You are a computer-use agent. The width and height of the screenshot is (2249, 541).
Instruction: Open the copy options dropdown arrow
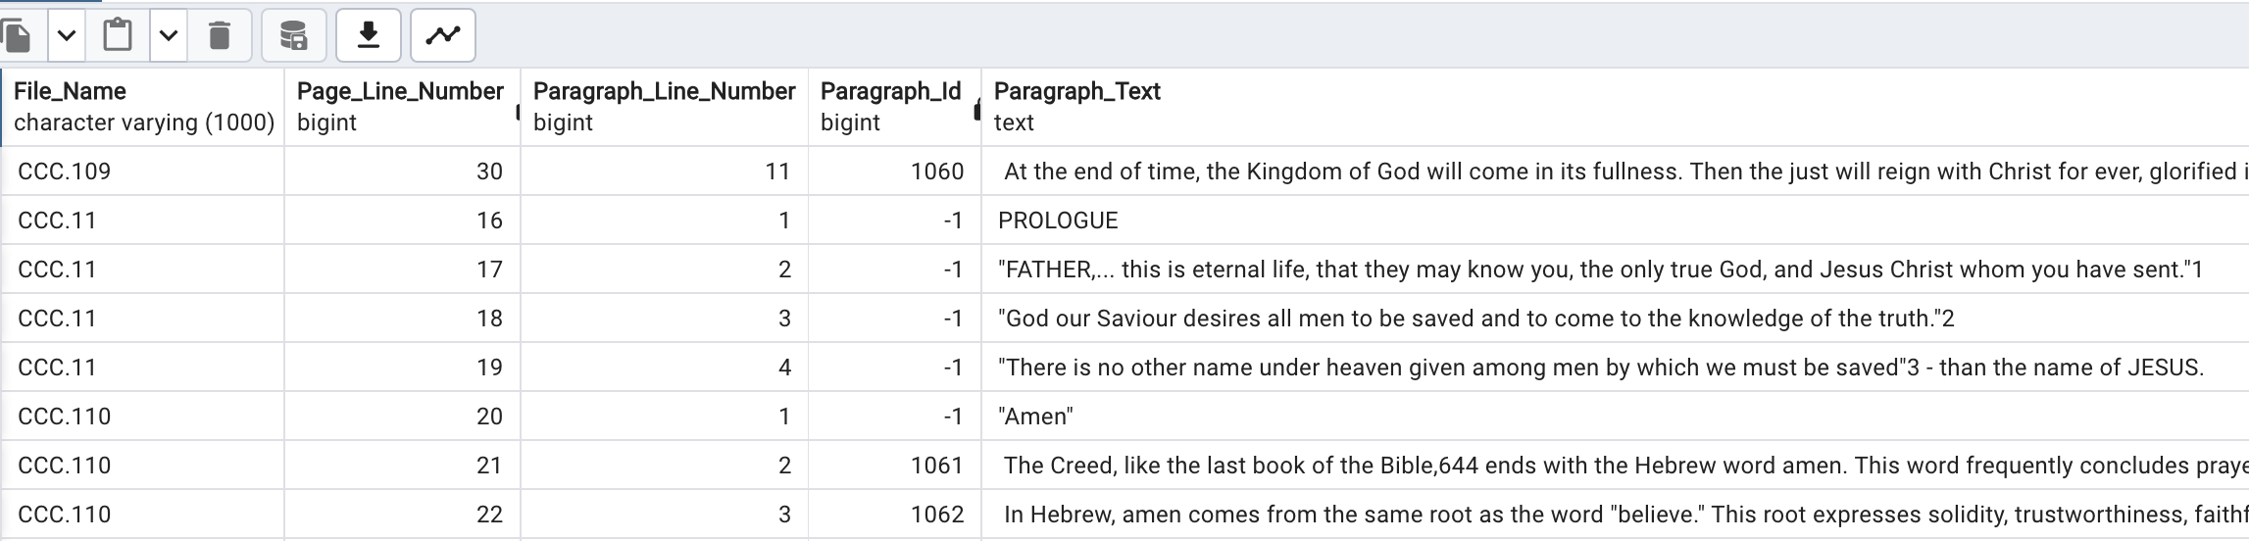coord(67,36)
